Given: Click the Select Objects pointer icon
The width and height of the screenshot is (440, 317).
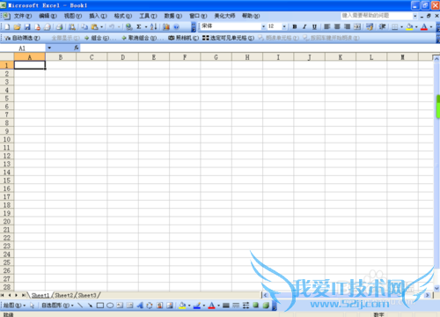Looking at the screenshot, I should [x=32, y=306].
